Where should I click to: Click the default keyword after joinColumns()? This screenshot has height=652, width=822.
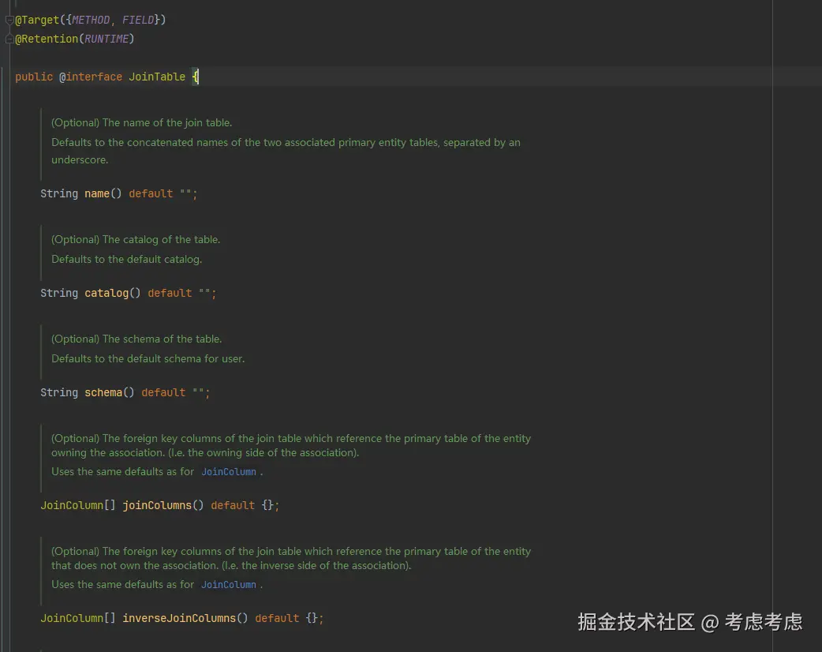coord(232,505)
